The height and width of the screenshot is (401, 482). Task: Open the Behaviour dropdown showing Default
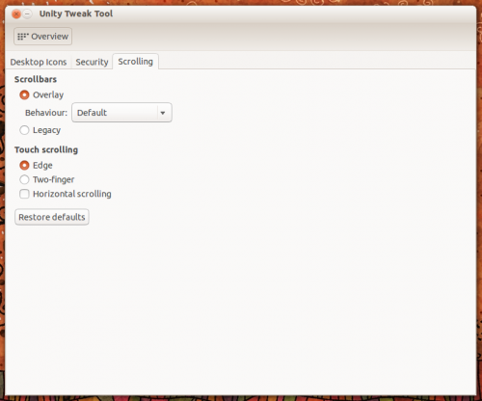pyautogui.click(x=121, y=113)
